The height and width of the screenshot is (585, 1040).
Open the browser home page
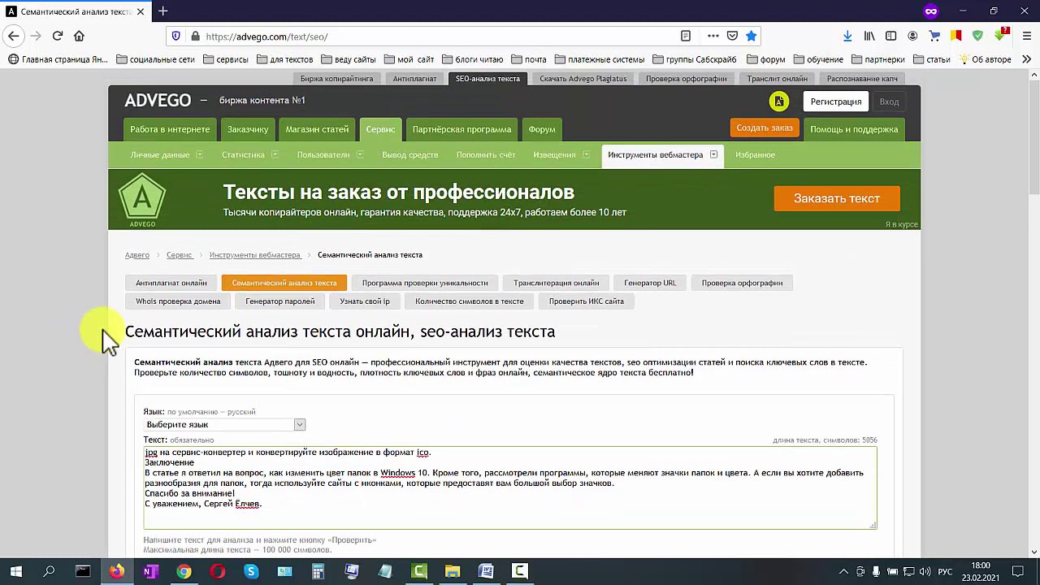point(79,36)
